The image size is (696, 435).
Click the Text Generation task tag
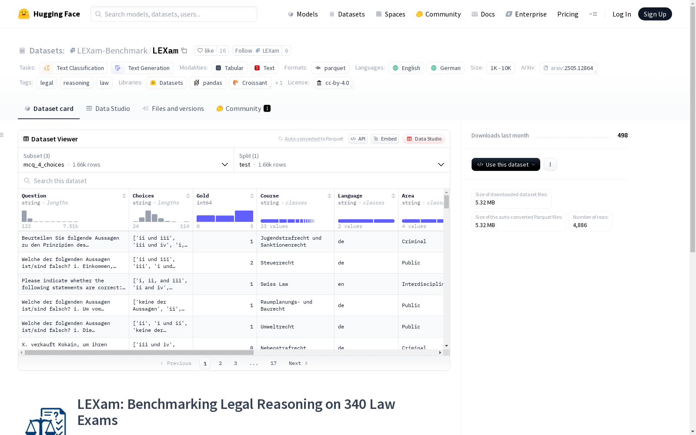142,68
